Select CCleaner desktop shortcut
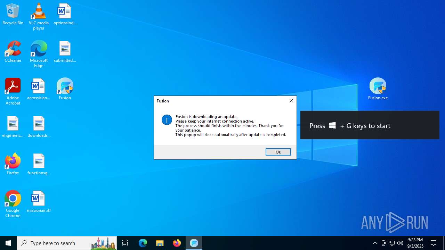 (x=13, y=52)
